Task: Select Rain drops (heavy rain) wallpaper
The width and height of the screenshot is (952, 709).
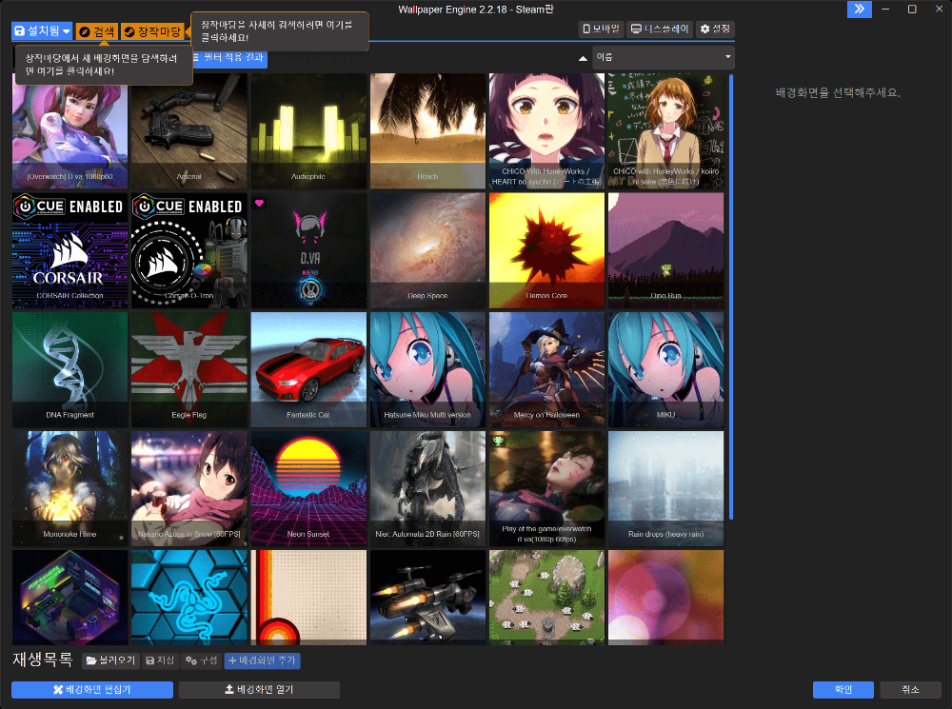Action: pyautogui.click(x=665, y=488)
